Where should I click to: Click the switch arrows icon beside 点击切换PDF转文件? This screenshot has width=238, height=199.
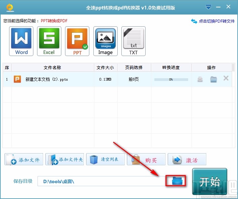point(194,21)
